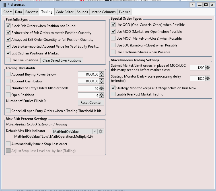216x191 pixels.
Task: Raise the MOC/LOC seconds before close spinner
Action: (x=207, y=66)
